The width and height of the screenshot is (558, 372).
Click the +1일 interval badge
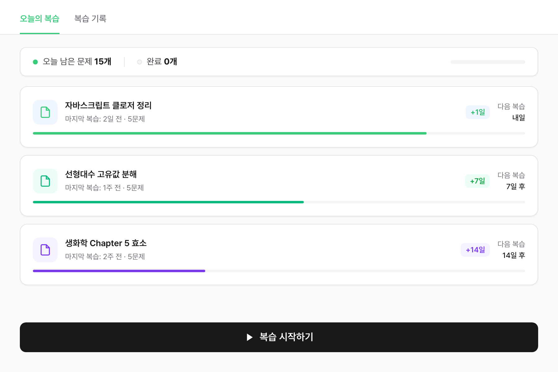click(477, 112)
